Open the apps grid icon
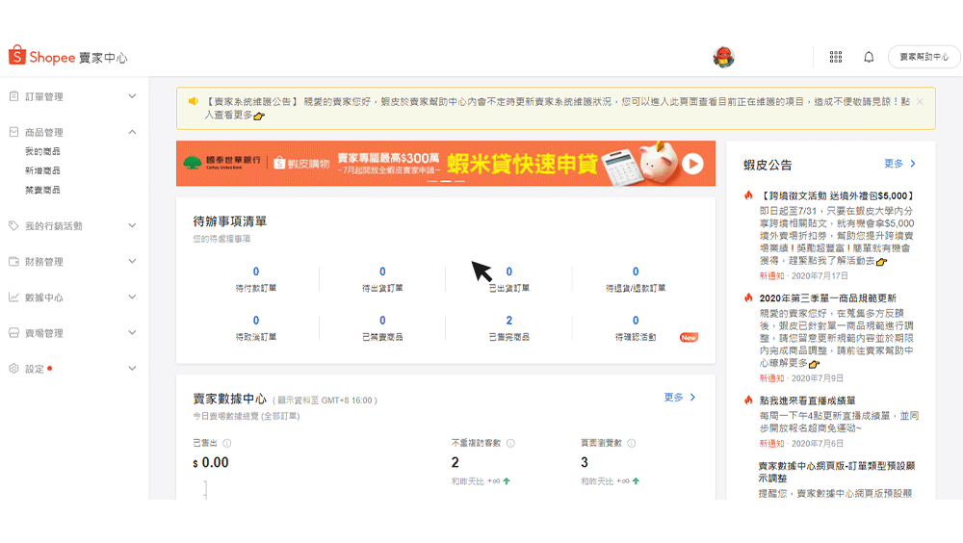Screen dimensions: 963x543 point(835,57)
